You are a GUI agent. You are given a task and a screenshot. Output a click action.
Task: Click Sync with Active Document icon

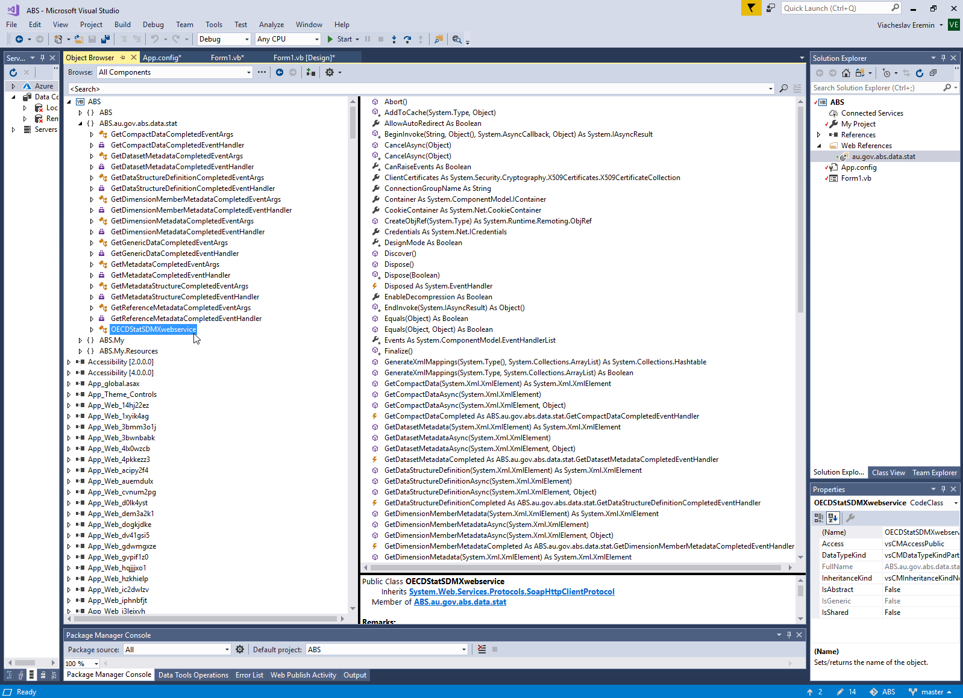point(906,73)
